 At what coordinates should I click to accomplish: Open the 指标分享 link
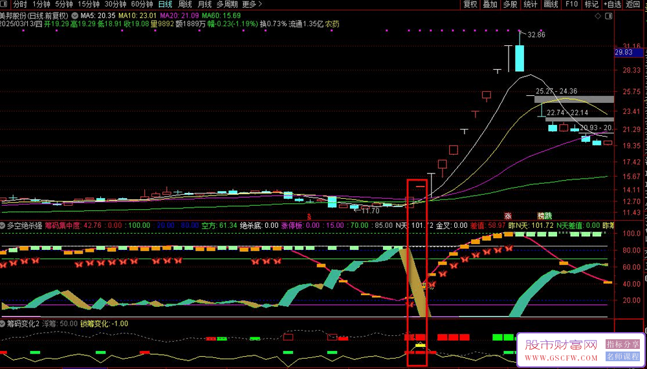(x=622, y=344)
